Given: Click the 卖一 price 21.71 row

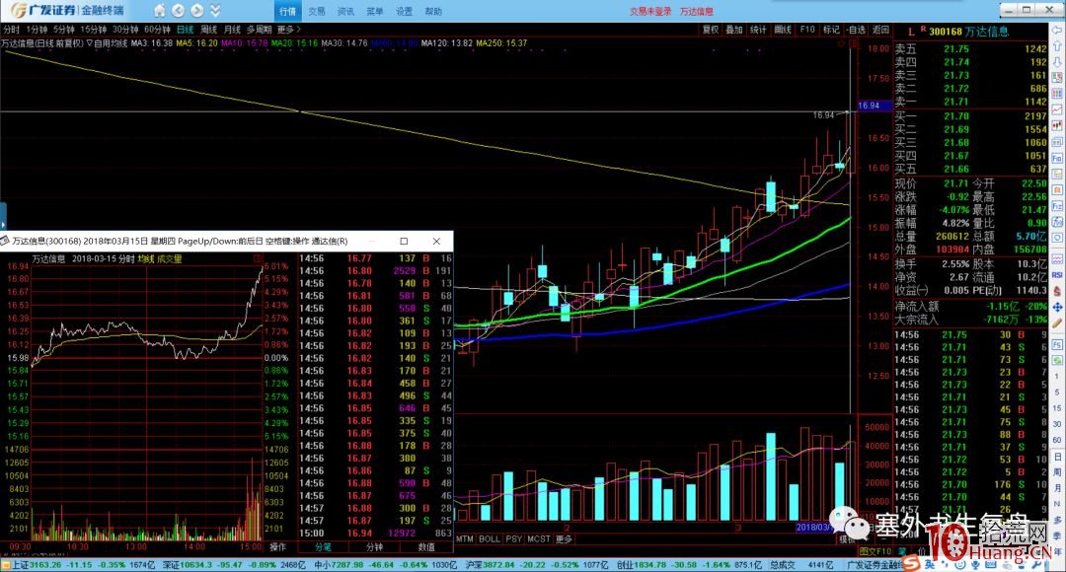Looking at the screenshot, I should coord(970,102).
